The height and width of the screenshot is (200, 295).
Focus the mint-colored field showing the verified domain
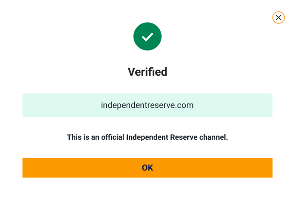tap(147, 105)
